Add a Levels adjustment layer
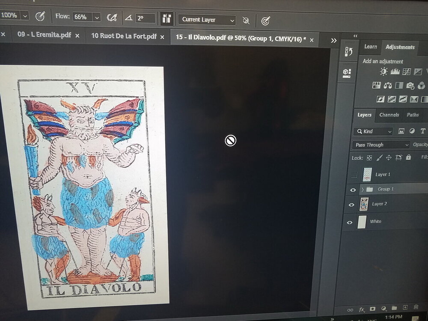The height and width of the screenshot is (321, 428). (x=395, y=72)
